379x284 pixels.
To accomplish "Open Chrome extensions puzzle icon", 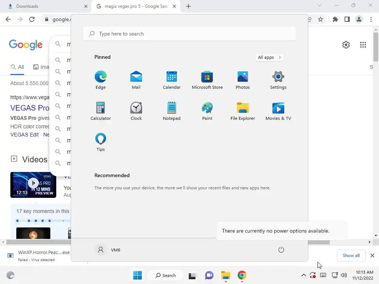I will (335, 19).
